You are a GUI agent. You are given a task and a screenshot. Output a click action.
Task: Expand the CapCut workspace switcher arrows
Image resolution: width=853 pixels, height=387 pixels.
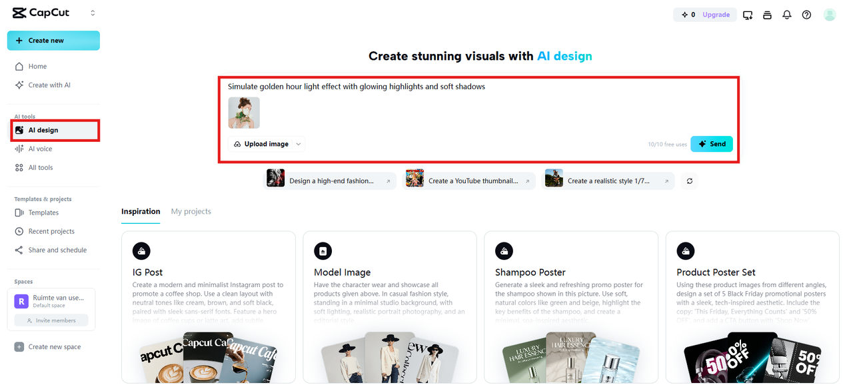(x=93, y=13)
